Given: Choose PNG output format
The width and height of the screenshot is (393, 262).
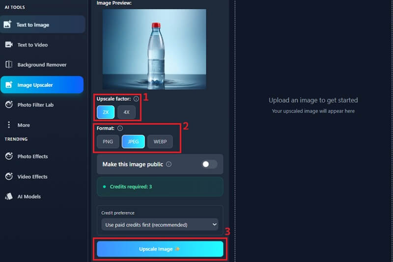Looking at the screenshot, I should [x=108, y=142].
